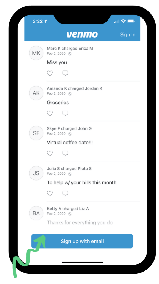Comment on the bills this month post
This screenshot has height=284, width=159.
pyautogui.click(x=65, y=193)
